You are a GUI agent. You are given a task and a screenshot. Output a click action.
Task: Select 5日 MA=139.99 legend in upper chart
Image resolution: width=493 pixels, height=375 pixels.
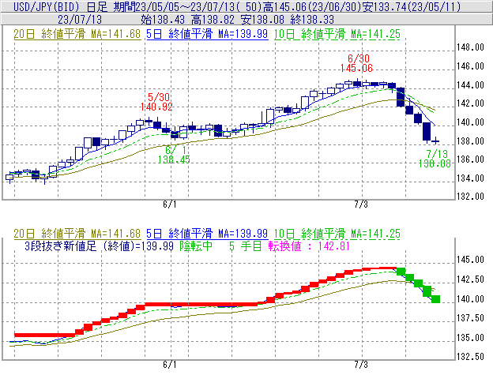[207, 34]
